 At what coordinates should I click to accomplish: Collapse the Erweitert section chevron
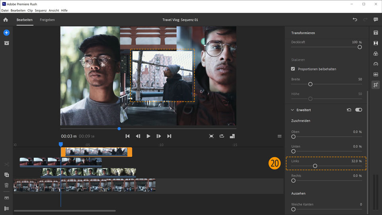(x=292, y=110)
